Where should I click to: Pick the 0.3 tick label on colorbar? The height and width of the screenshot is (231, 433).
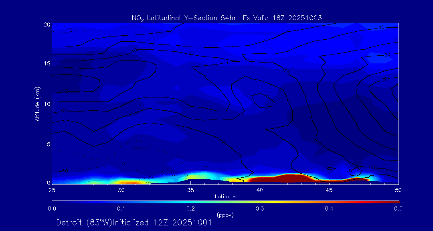(260, 209)
